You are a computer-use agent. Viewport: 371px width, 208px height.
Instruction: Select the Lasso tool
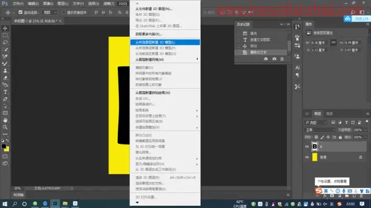point(5,43)
